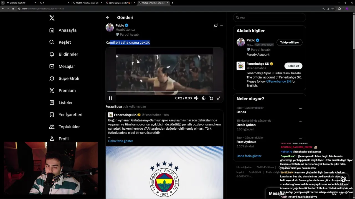Open video settings gear

204,98
